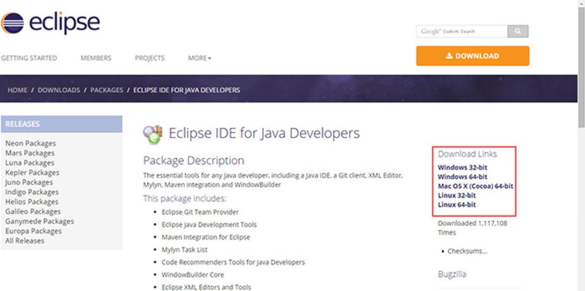585x291 pixels.
Task: Expand the Checksums section
Action: pyautogui.click(x=465, y=251)
